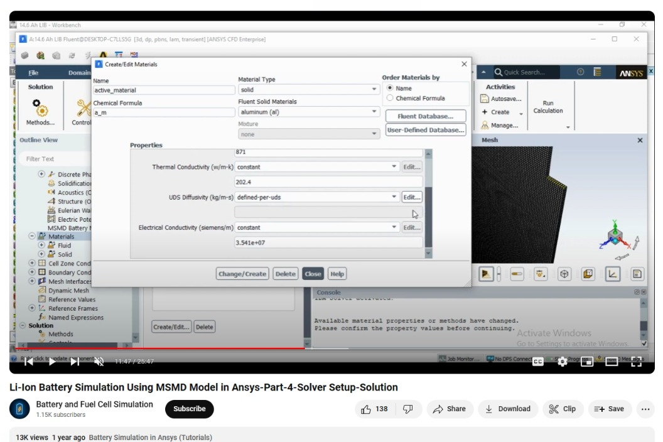
Task: Click the axes plot icon in Mesh toolbar
Action: [x=612, y=274]
